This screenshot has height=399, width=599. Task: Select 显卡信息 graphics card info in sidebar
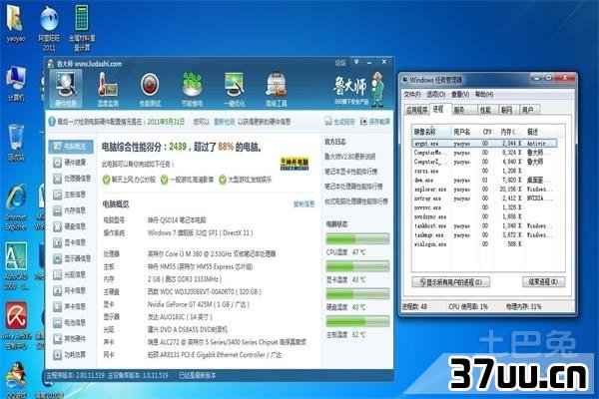(x=71, y=242)
